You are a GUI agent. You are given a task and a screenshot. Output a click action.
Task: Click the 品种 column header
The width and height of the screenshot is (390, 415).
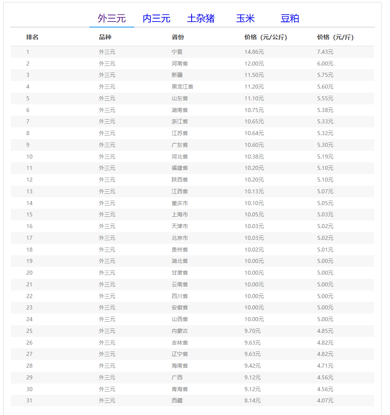click(x=105, y=37)
